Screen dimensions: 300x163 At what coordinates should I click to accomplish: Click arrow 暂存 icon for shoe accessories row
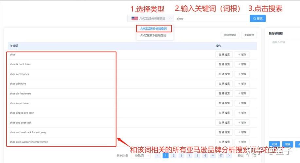tap(242, 74)
